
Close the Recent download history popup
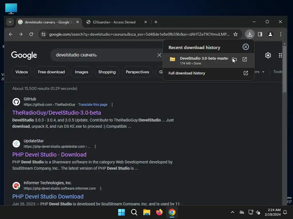(x=246, y=47)
